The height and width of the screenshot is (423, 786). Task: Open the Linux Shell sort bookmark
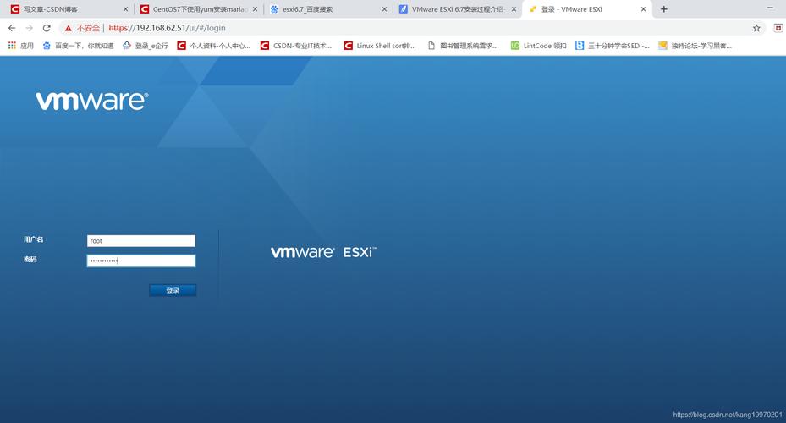tap(380, 46)
